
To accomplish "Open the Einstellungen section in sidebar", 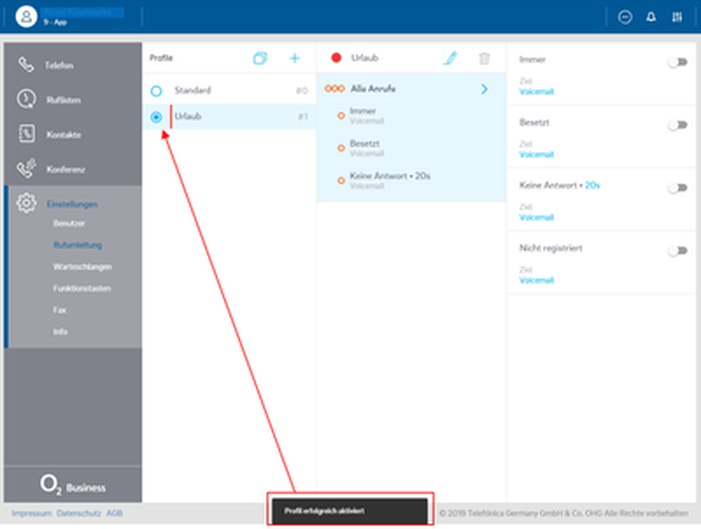I will (72, 204).
